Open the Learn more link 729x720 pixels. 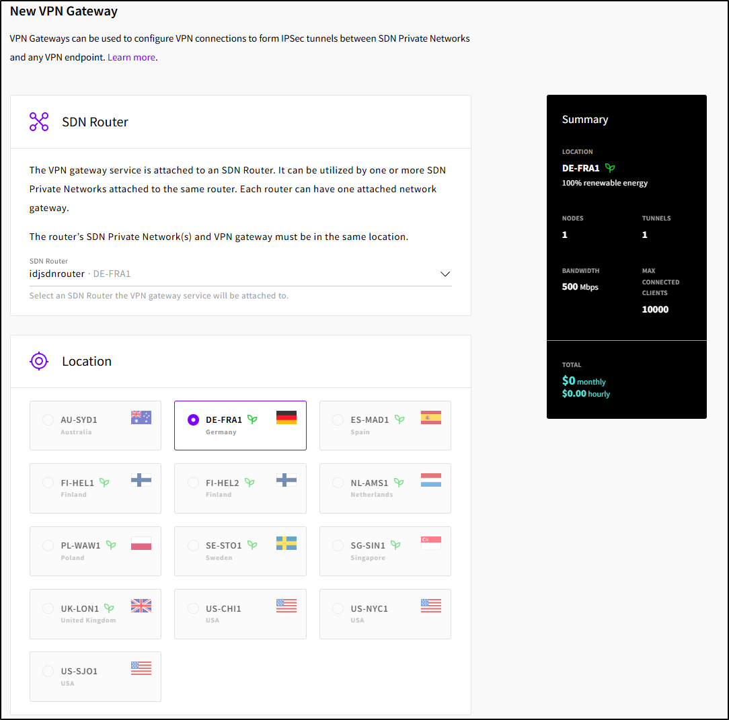pyautogui.click(x=131, y=57)
